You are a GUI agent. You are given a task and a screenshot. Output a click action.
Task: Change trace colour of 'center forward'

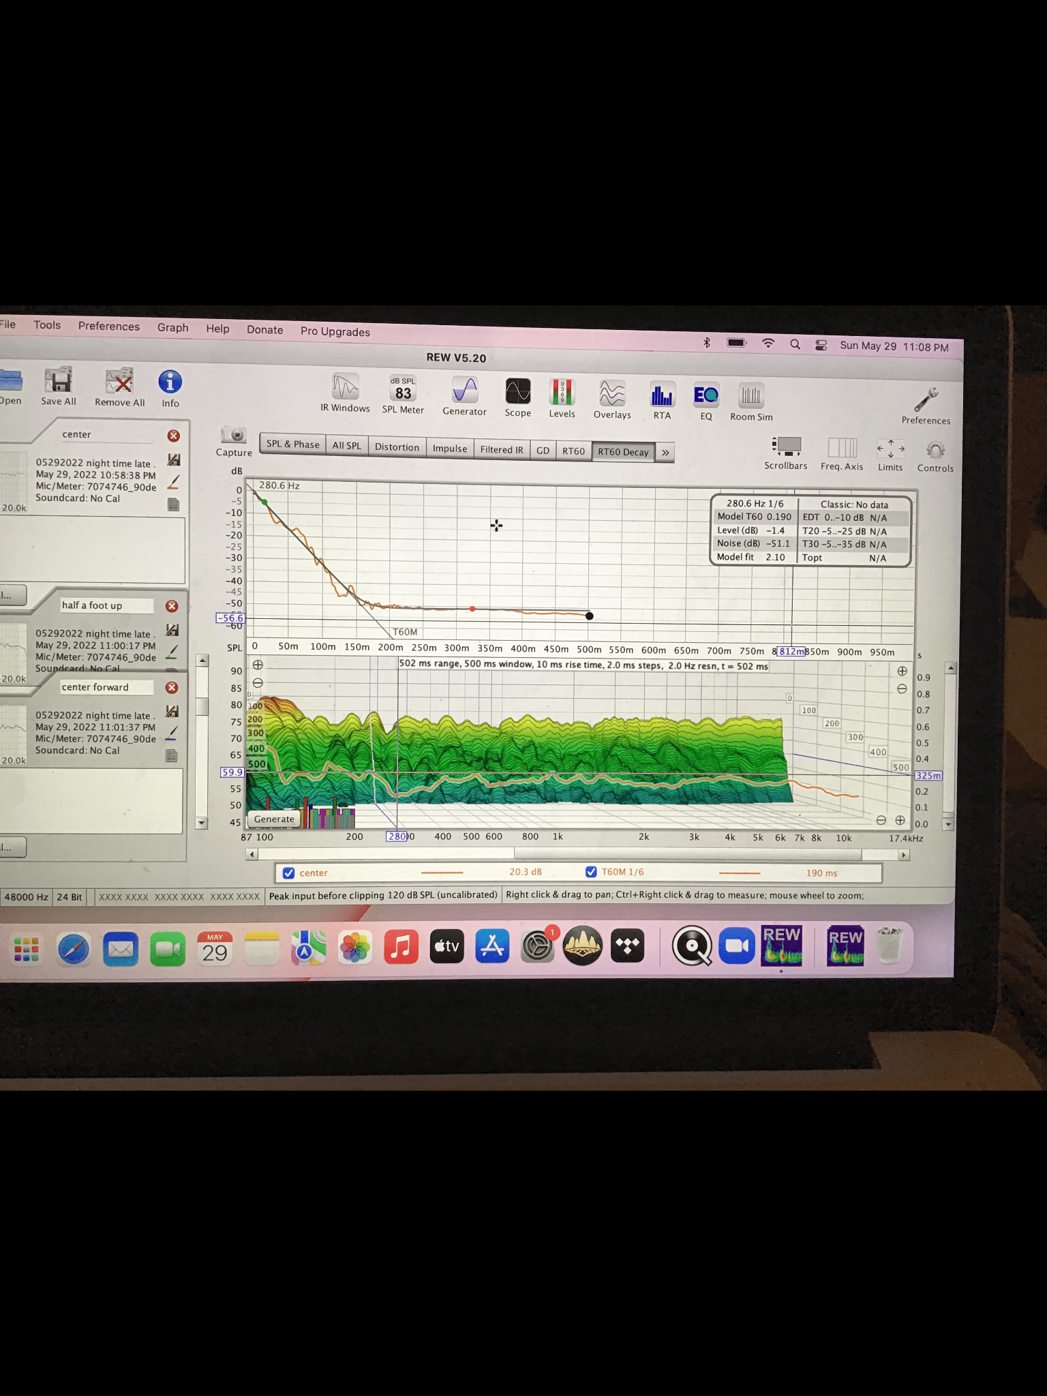click(x=172, y=733)
